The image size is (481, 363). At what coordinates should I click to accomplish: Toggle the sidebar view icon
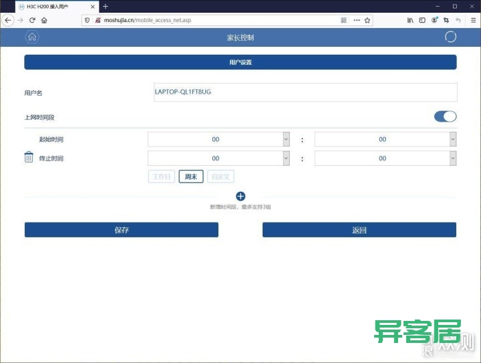[422, 20]
